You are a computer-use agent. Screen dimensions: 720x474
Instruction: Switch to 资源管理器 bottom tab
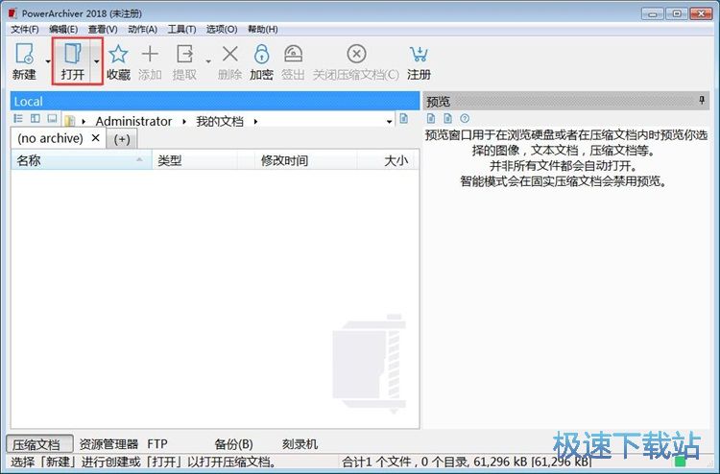pos(108,444)
